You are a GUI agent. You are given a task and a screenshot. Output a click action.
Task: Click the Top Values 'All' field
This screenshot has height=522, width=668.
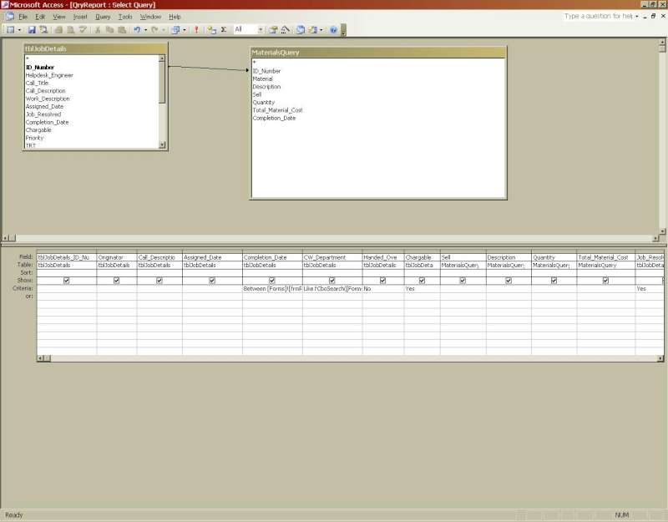click(245, 30)
